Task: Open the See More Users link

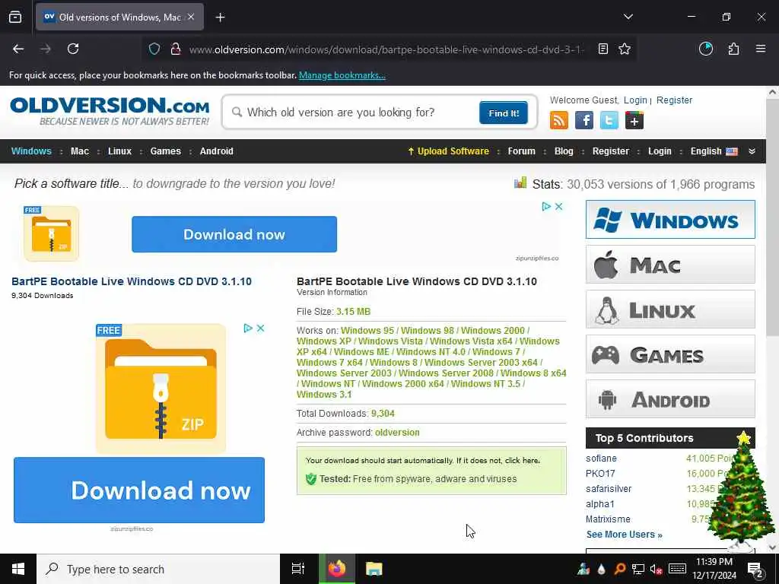Action: (624, 535)
